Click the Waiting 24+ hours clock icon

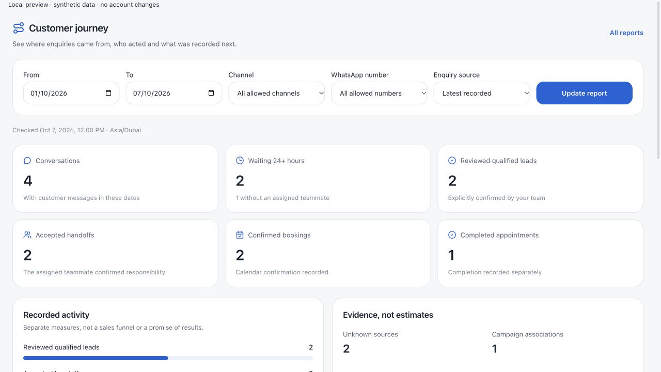[240, 161]
